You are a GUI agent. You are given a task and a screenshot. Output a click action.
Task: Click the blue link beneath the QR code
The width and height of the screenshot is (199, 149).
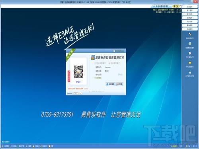78,82
